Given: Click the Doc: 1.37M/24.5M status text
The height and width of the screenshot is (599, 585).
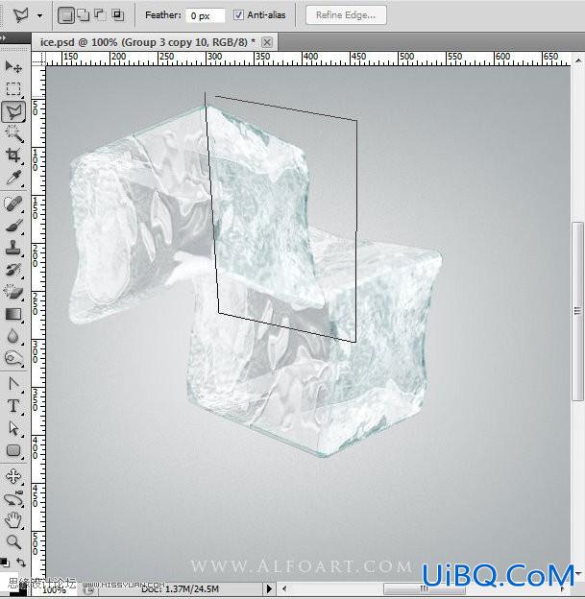Looking at the screenshot, I should coord(180,589).
